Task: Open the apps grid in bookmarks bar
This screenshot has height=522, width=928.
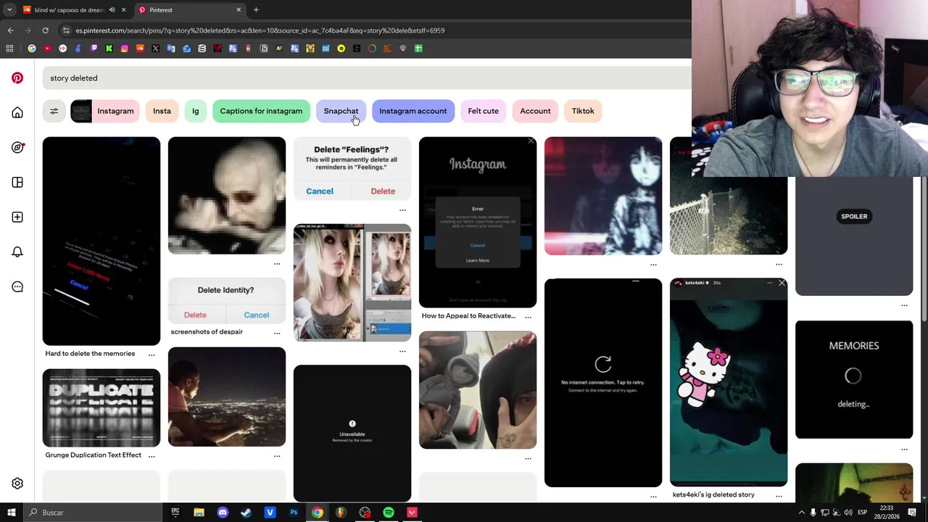Action: pos(9,49)
